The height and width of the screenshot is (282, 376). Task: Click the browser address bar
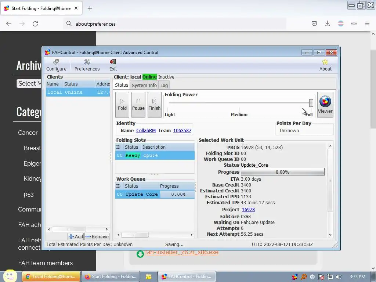[x=175, y=24]
